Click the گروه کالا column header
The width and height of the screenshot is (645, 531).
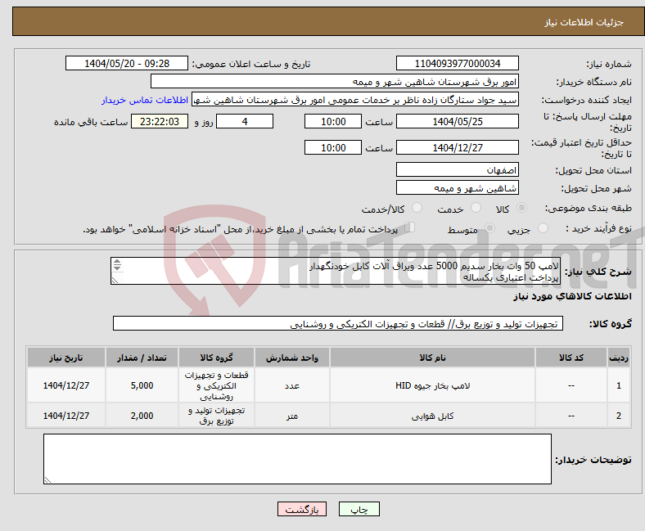[216, 358]
